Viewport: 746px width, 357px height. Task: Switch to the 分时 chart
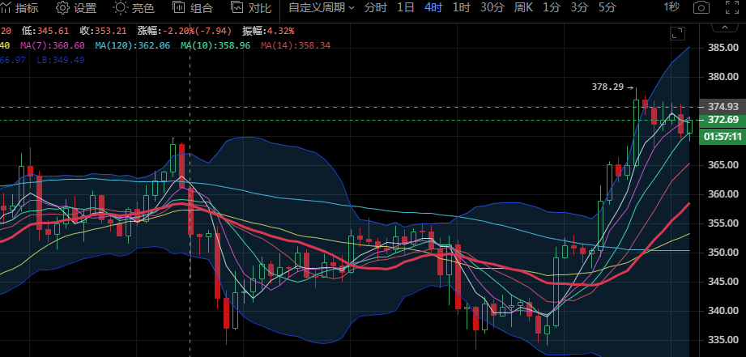(375, 8)
